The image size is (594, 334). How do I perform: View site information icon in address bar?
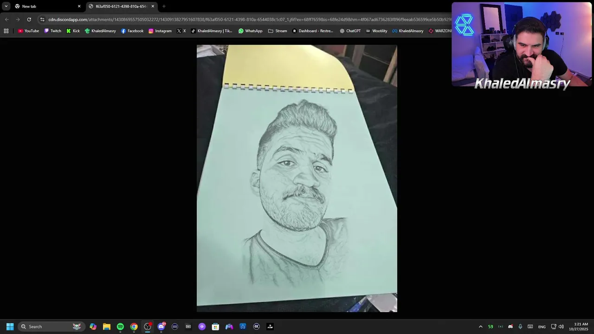42,19
